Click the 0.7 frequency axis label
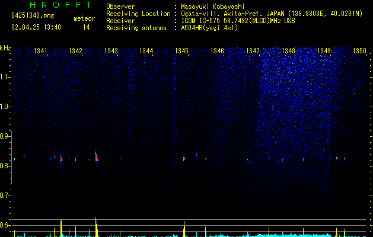 tap(5, 196)
